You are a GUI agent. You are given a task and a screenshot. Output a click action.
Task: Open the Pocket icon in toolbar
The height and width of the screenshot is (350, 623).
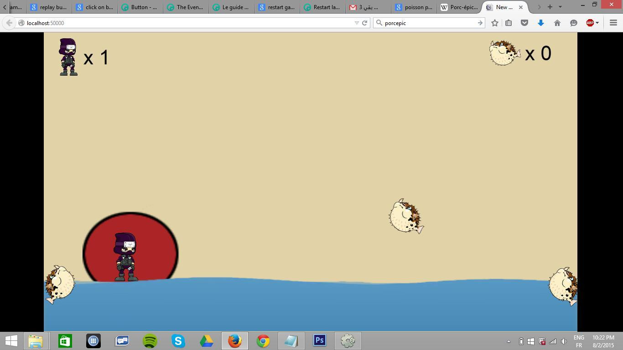pos(524,23)
